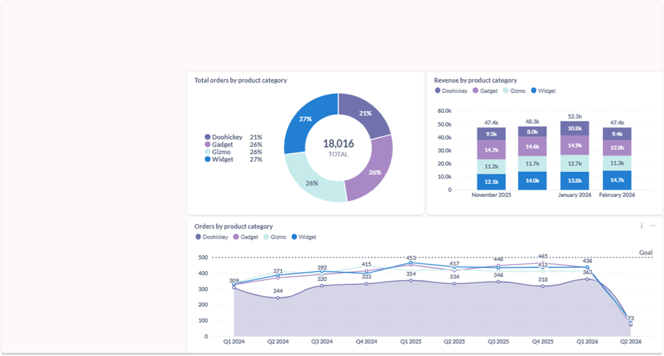Select Gadget 26% row in donut legend
Viewport: 664px width, 356px height.
tap(233, 145)
